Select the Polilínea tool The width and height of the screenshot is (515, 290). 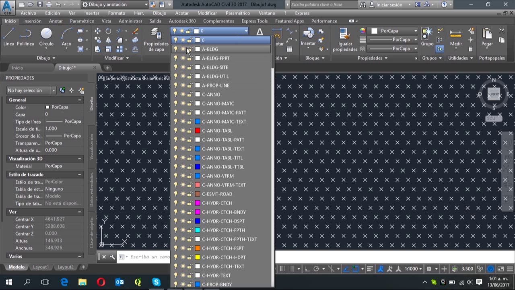[25, 37]
